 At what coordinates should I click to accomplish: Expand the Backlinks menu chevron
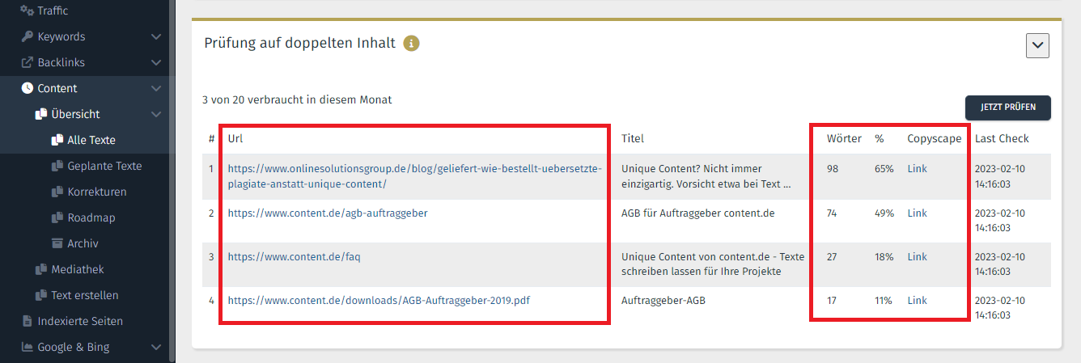[156, 62]
